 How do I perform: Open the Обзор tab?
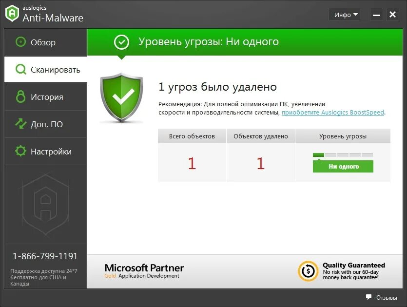click(x=46, y=42)
